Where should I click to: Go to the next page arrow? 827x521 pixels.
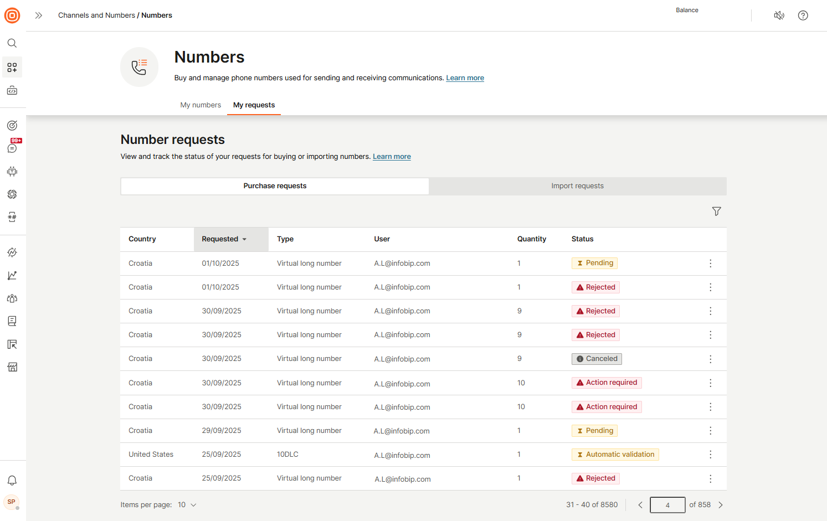[x=721, y=505]
